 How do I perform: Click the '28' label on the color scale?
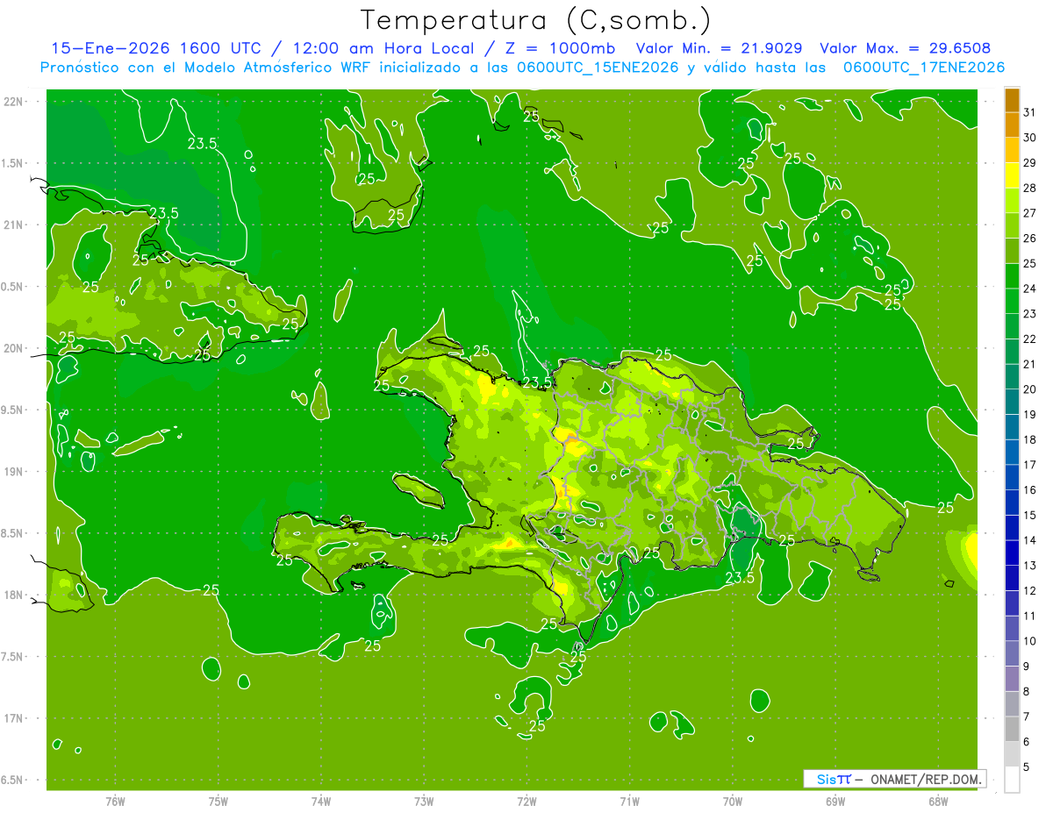point(1030,189)
